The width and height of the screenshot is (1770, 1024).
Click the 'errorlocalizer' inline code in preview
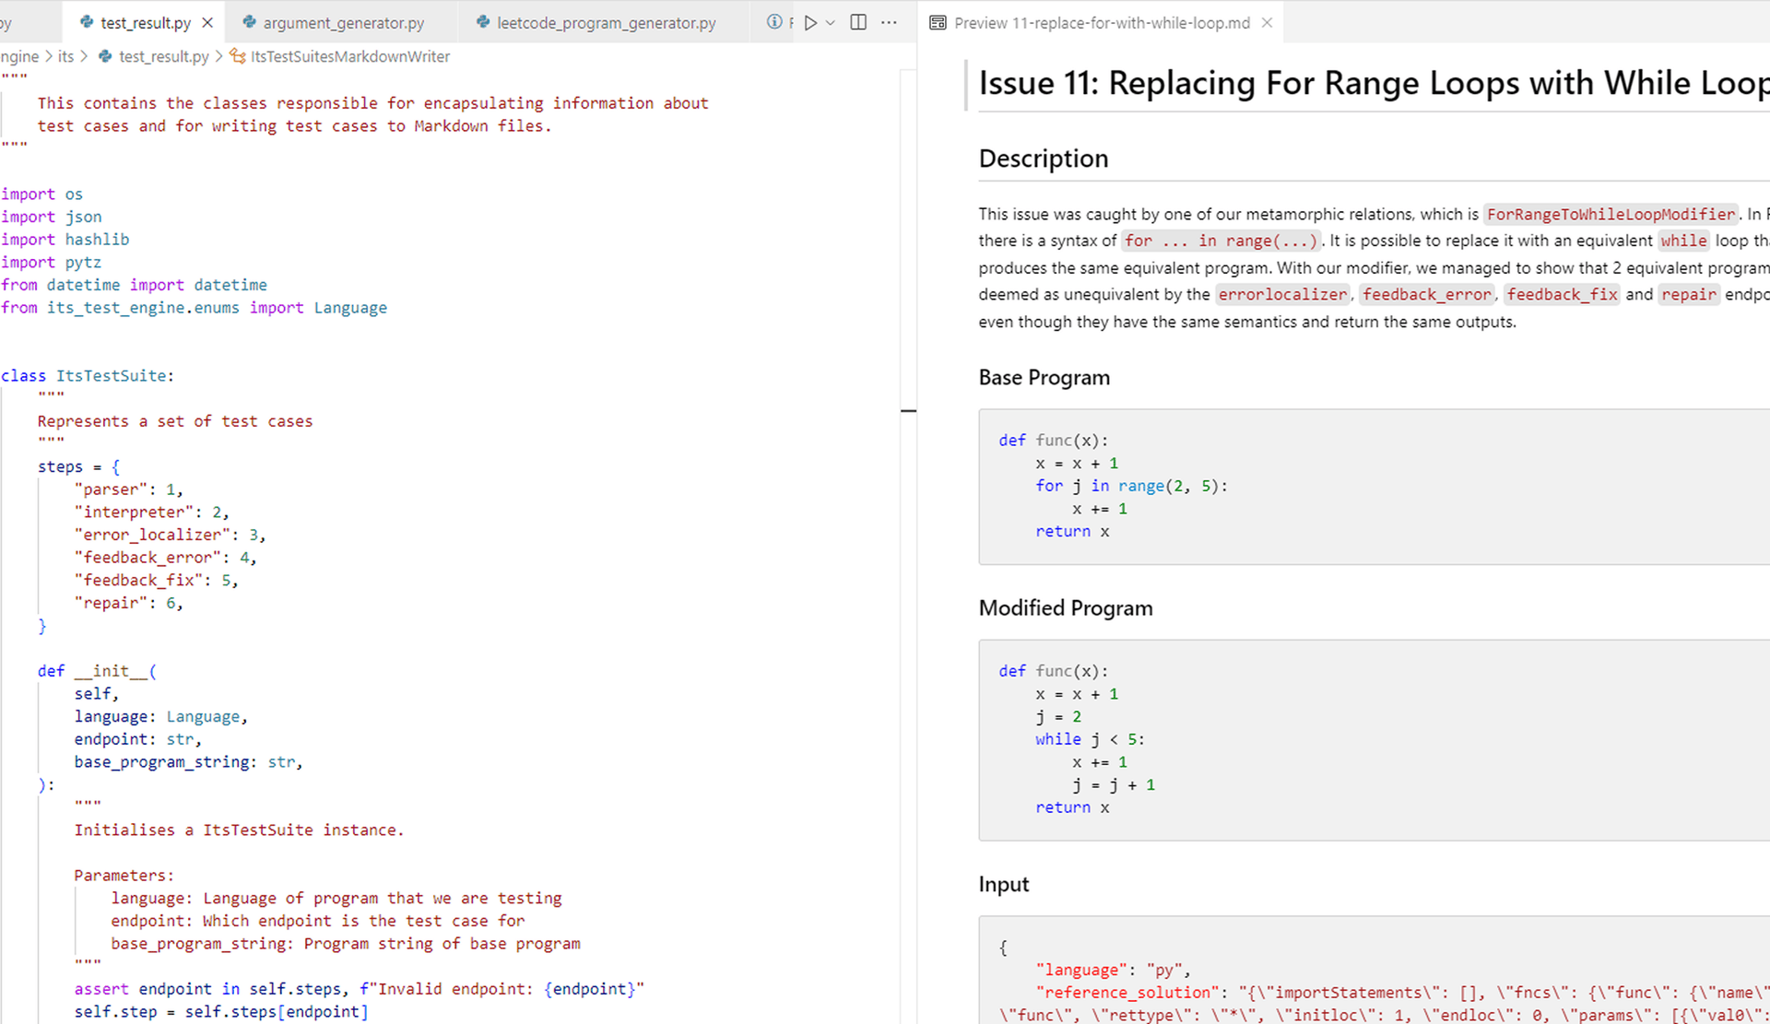coord(1282,294)
